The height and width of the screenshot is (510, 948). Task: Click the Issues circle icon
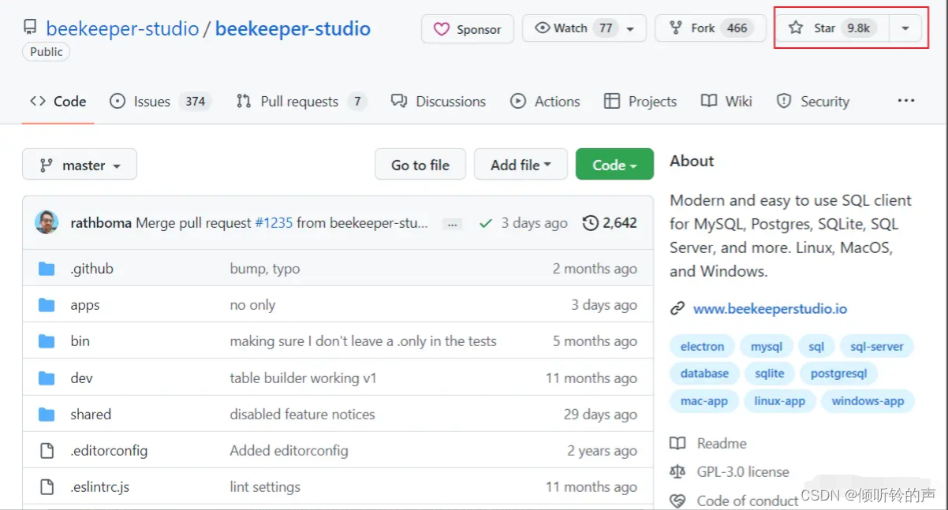click(118, 101)
